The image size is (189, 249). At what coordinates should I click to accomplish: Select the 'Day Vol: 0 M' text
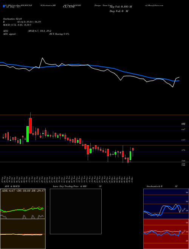pos(119,11)
